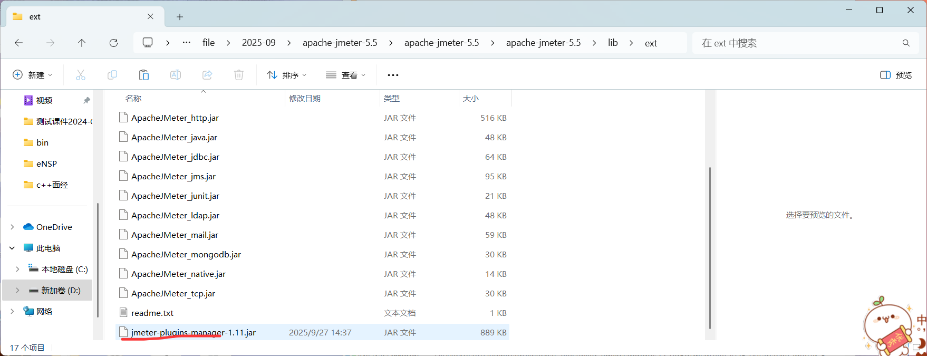The width and height of the screenshot is (927, 356).
Task: Click the readme.txt document icon
Action: point(123,313)
